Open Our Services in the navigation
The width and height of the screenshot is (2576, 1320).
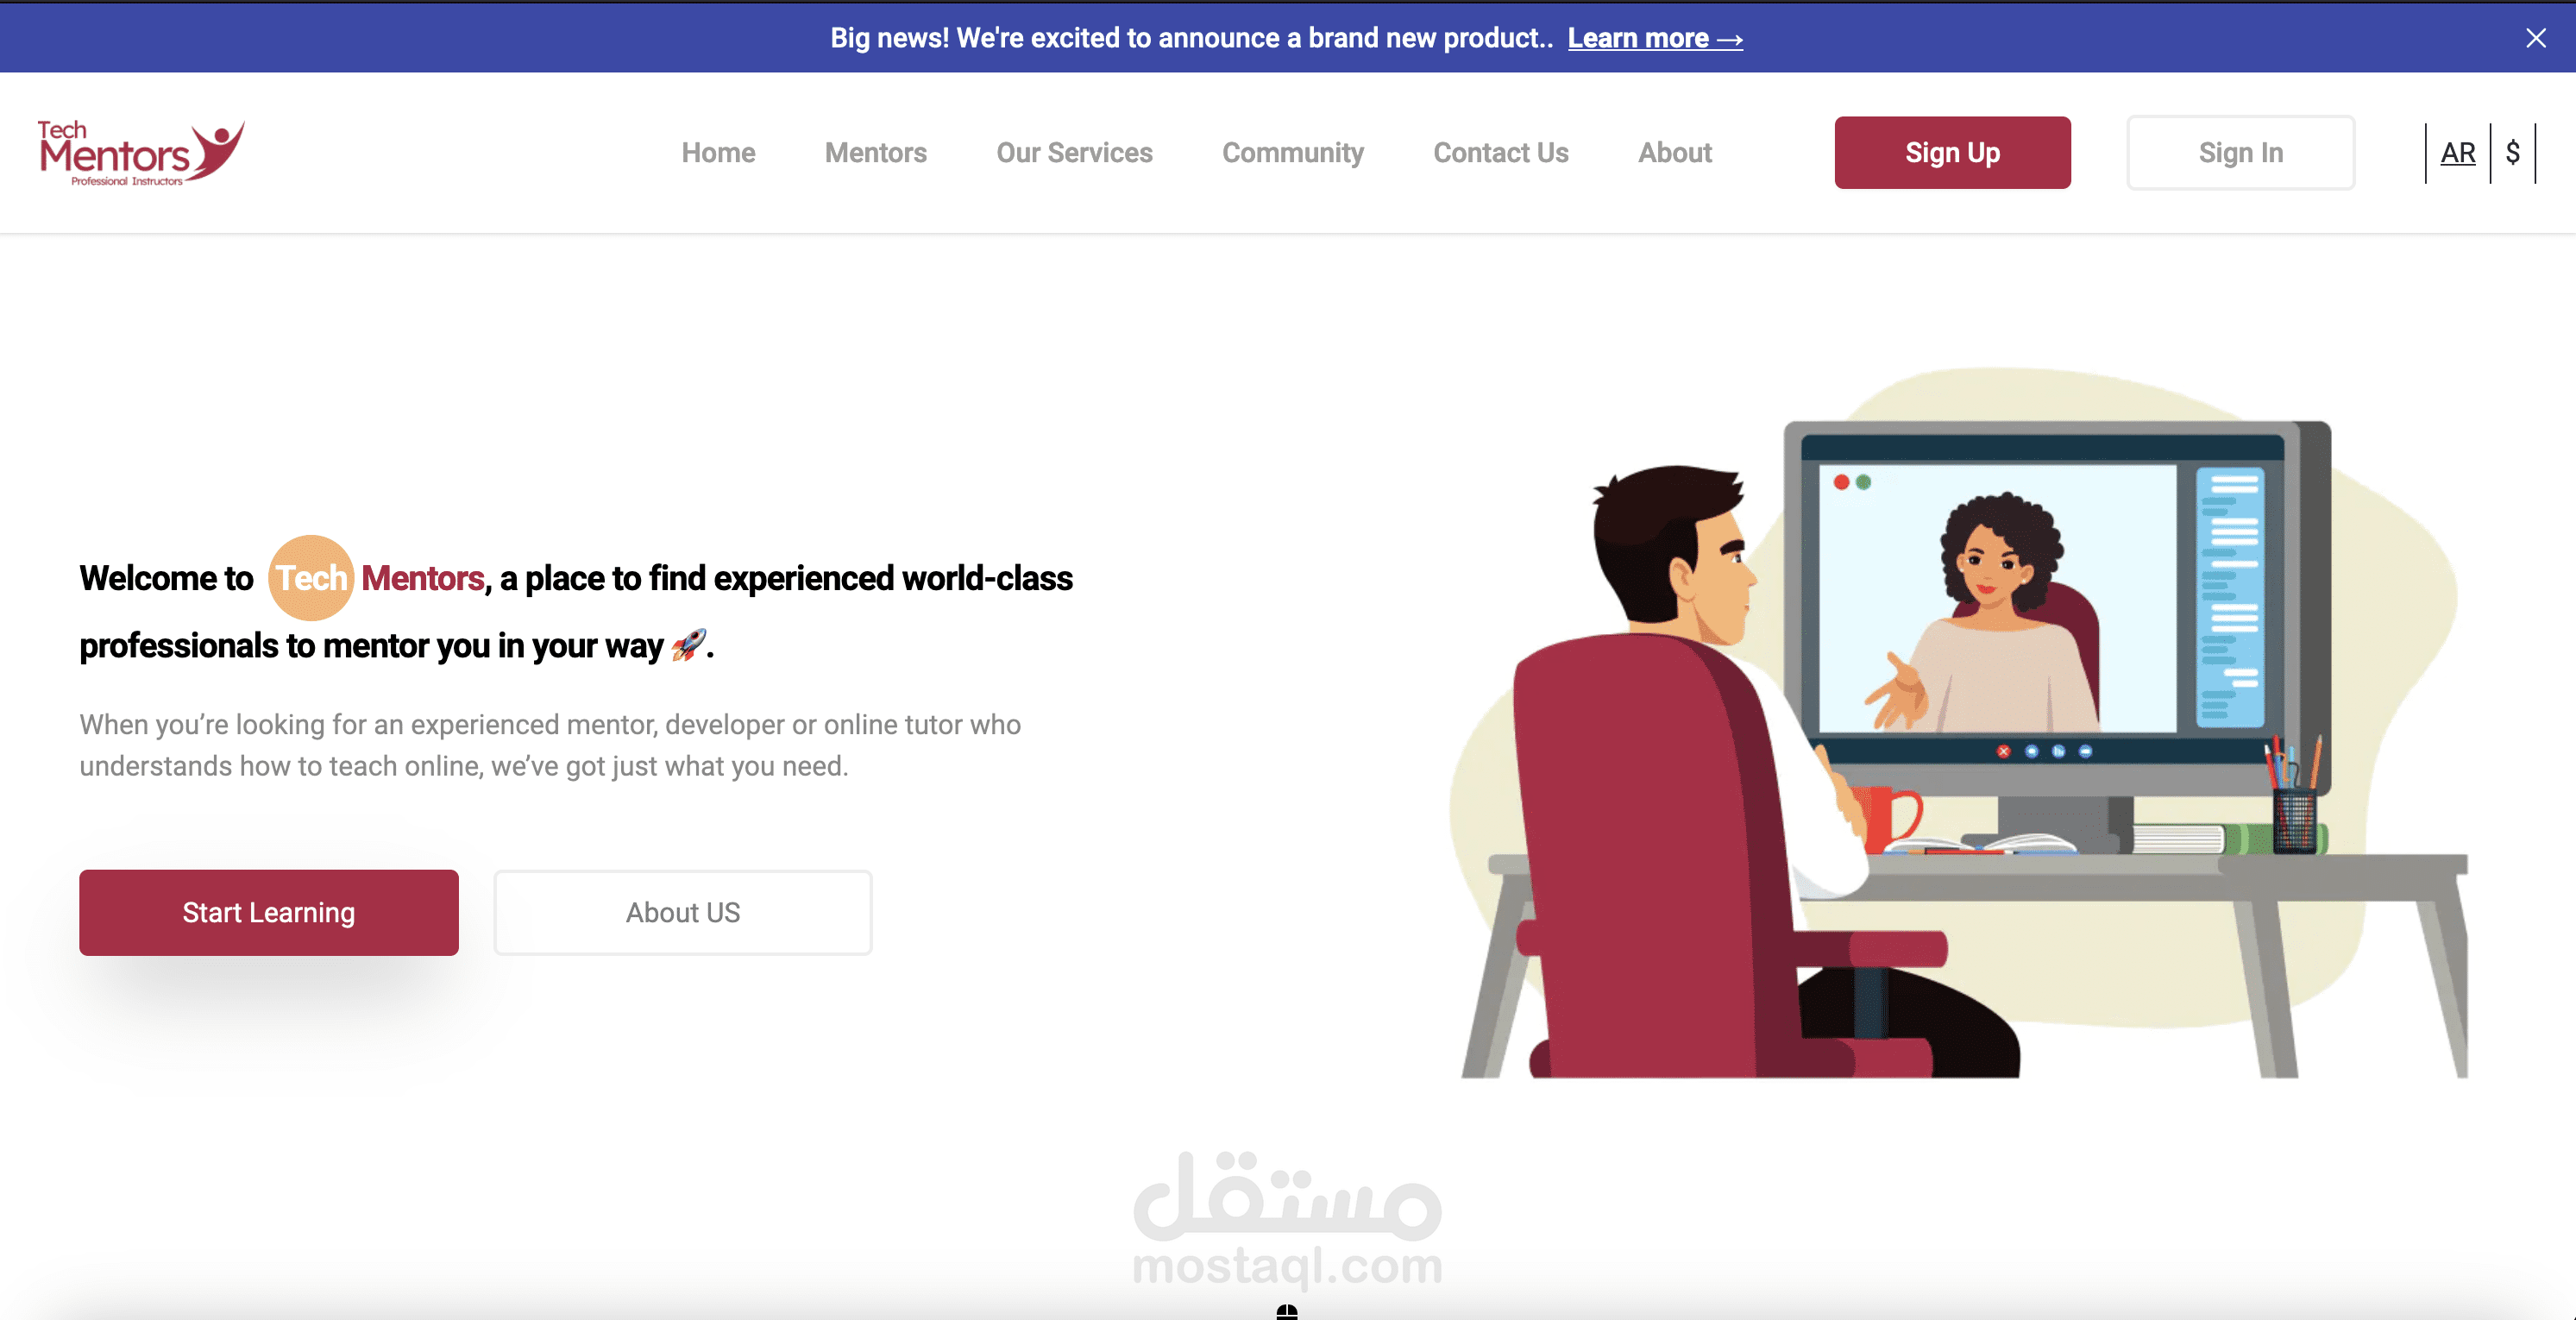[x=1074, y=152]
